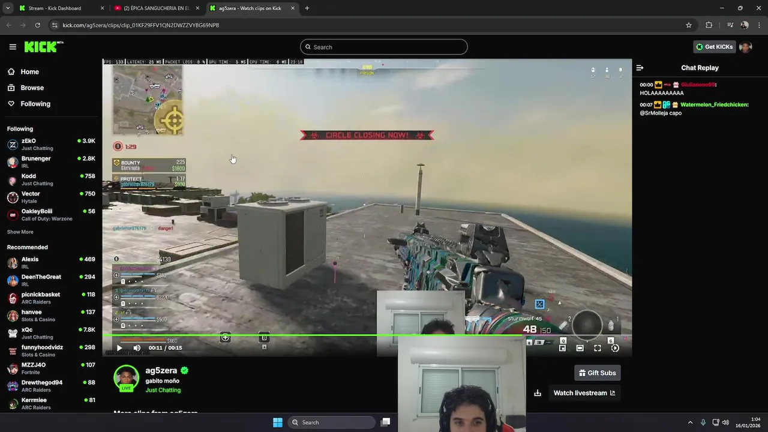
Task: Seek on the green clip progress bar
Action: click(x=367, y=335)
